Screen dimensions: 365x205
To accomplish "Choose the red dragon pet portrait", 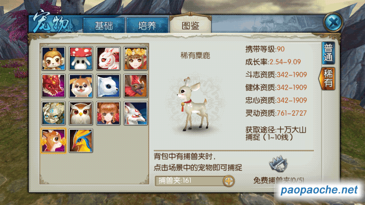I will click(53, 86).
